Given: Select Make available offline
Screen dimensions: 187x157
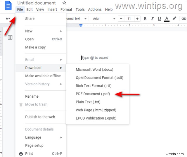Looking at the screenshot, I should click(x=41, y=76).
